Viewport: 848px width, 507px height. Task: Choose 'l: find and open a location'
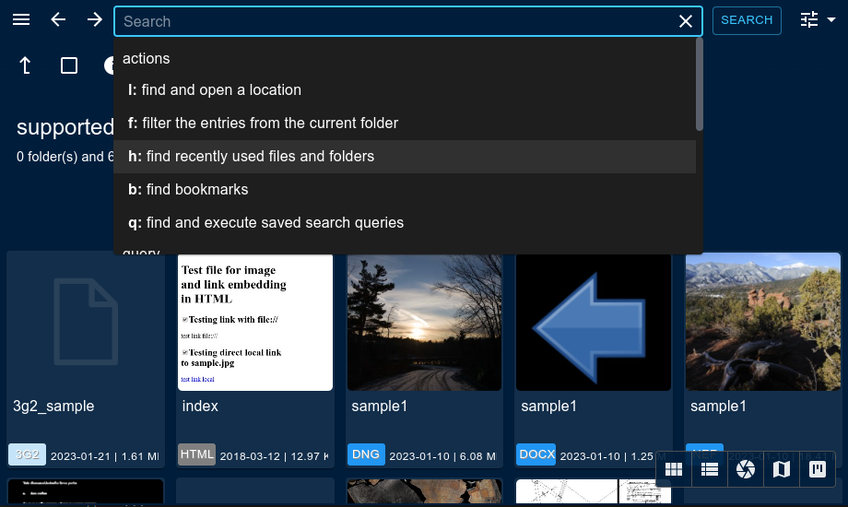[x=405, y=89]
